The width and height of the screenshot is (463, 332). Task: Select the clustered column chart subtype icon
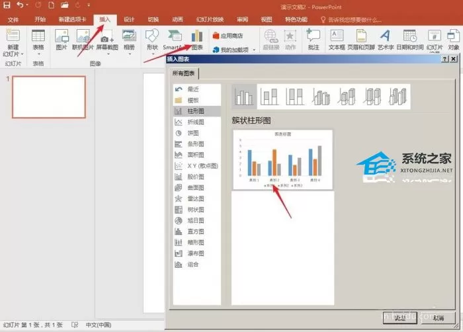point(244,97)
